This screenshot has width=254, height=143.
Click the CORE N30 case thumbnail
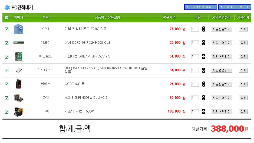click(x=18, y=84)
